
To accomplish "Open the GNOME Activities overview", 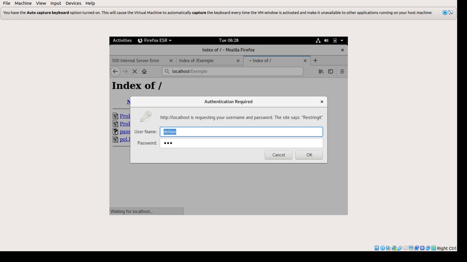I will click(x=122, y=40).
